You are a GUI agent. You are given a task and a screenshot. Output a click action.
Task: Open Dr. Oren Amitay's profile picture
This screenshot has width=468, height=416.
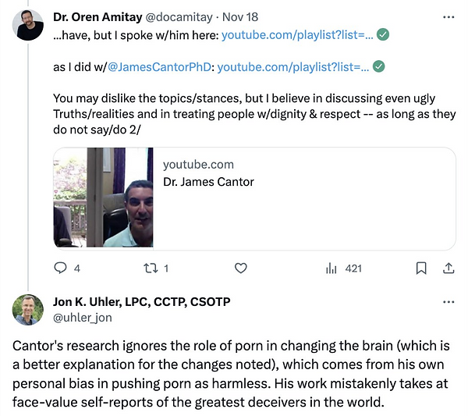tap(28, 25)
